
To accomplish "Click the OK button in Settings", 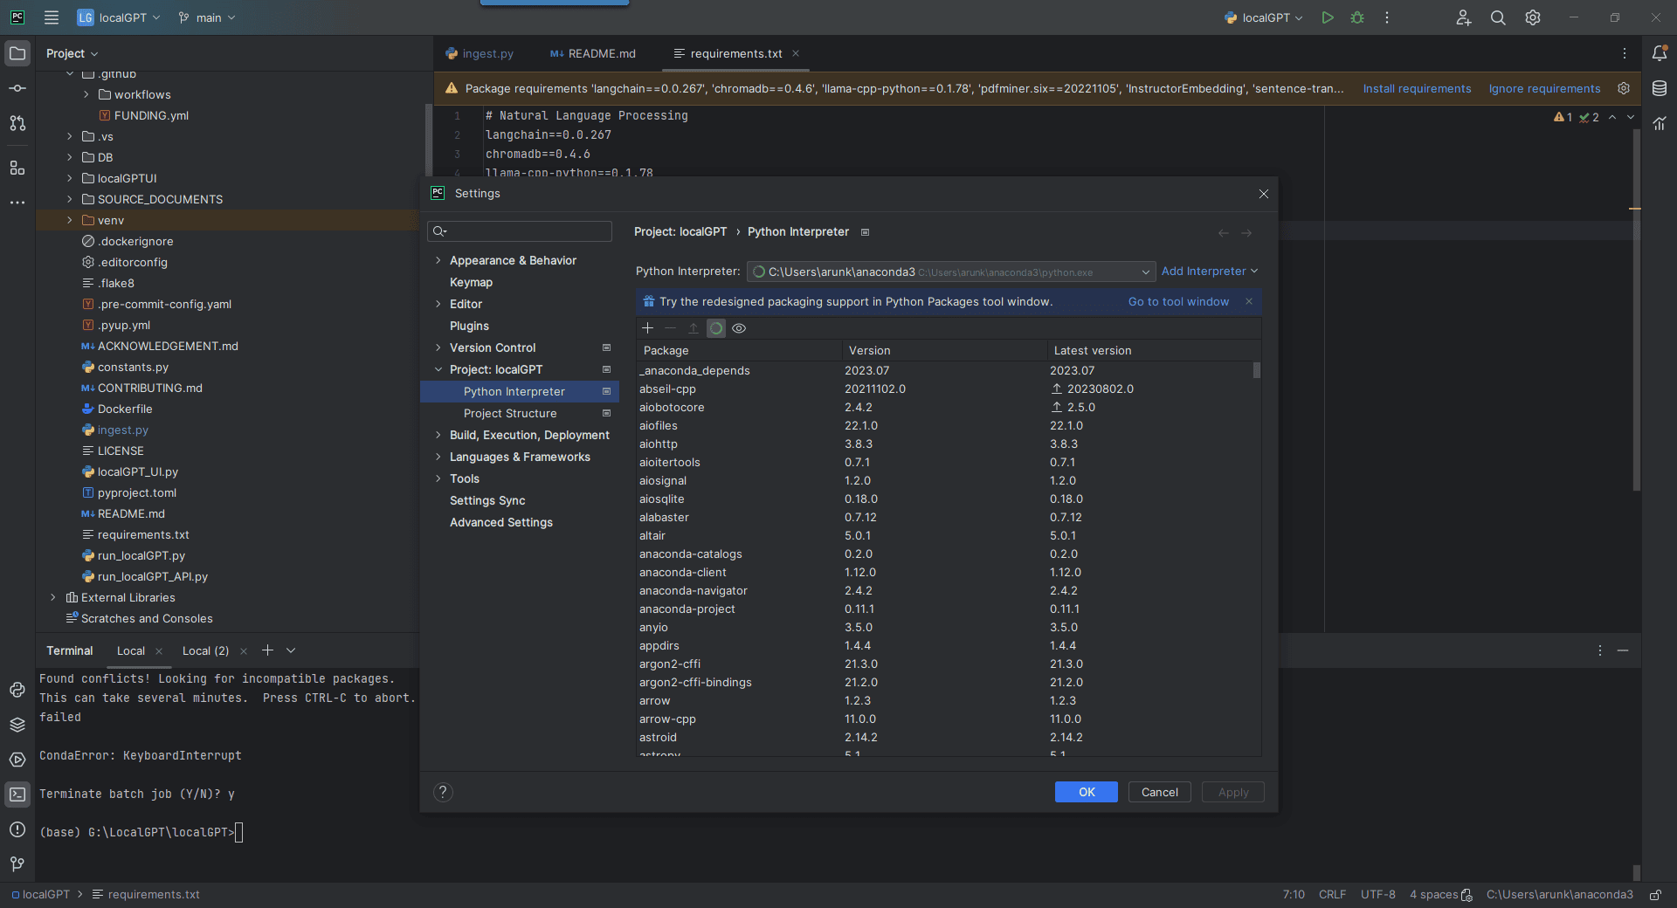I will 1087,792.
